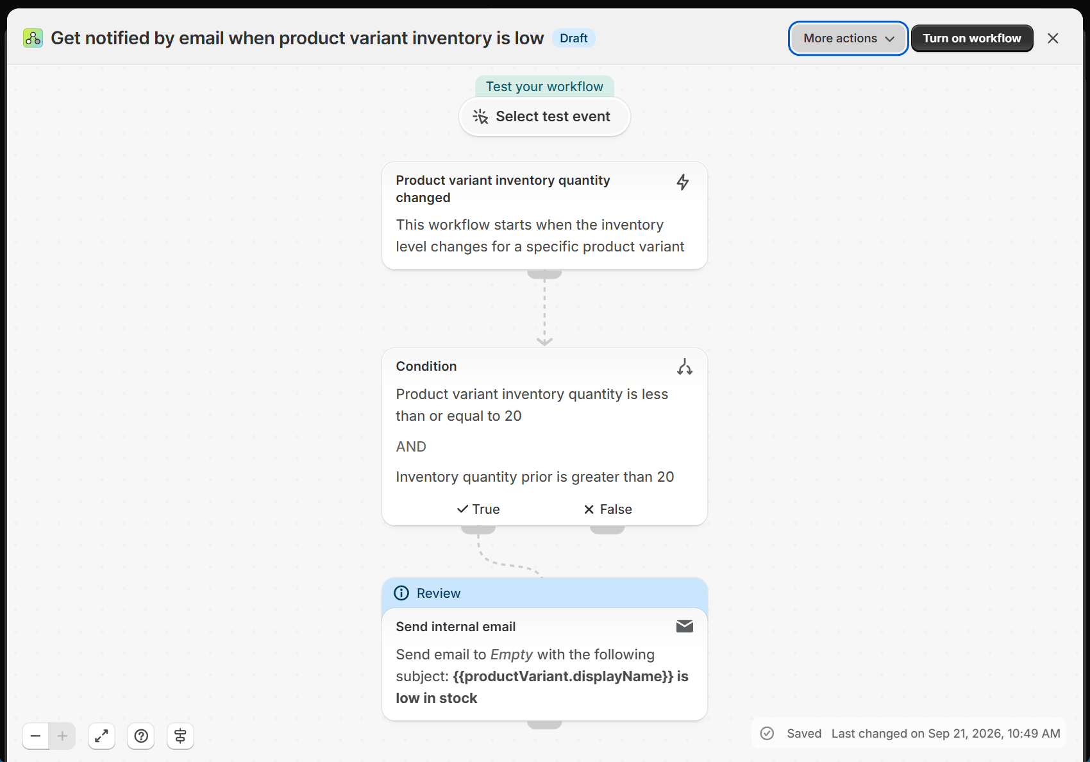
Task: Zoom out with the minus button
Action: (x=36, y=736)
